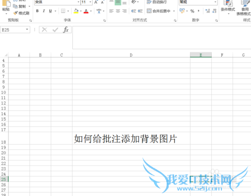Click the Name Box showing E25

[13, 30]
